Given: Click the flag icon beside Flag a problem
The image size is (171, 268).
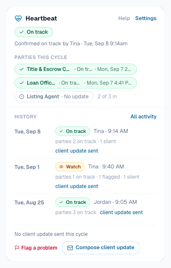Looking at the screenshot, I should [17, 247].
